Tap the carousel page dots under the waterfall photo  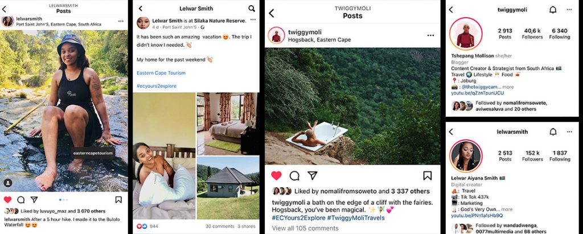click(x=64, y=200)
